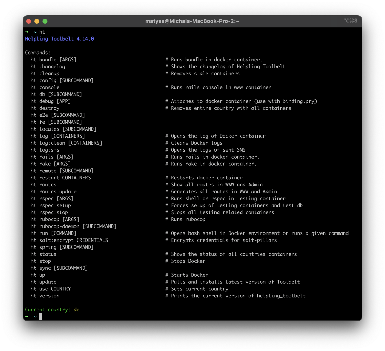
Task: Click '# Restarts docker container' description
Action: tap(204, 178)
